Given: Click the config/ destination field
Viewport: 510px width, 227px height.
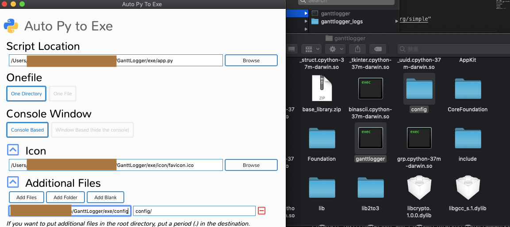Looking at the screenshot, I should [195, 211].
